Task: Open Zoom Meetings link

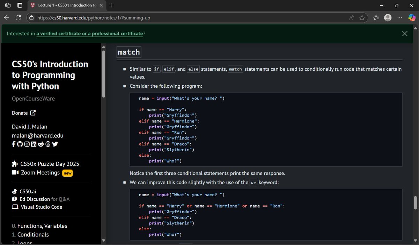Action: click(x=41, y=173)
